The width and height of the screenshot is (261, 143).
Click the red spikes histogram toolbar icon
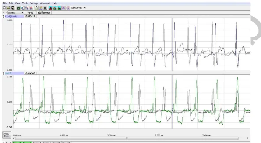31,8
